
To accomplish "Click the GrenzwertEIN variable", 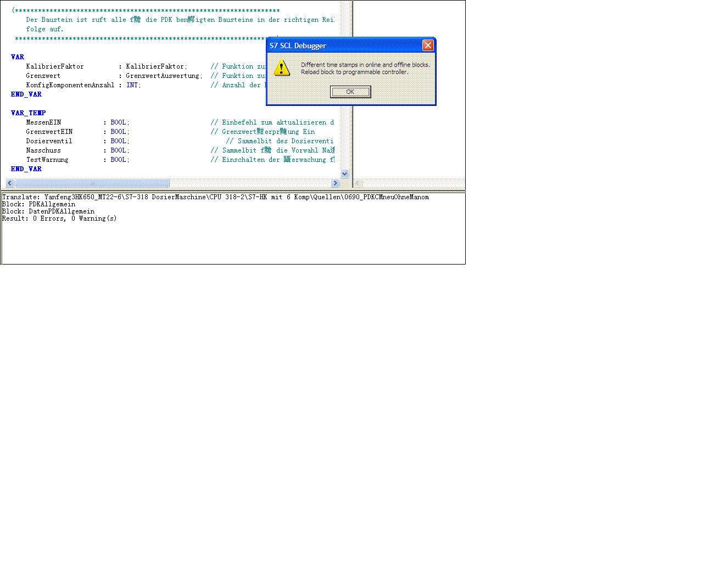I will pos(49,132).
